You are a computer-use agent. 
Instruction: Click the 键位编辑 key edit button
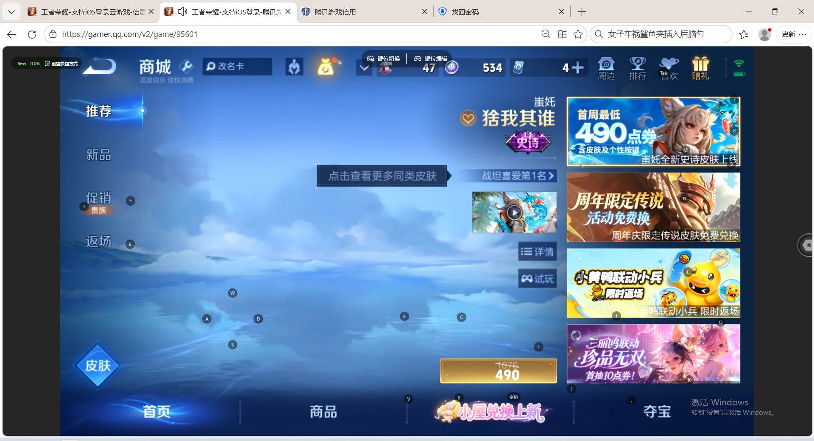tap(431, 59)
